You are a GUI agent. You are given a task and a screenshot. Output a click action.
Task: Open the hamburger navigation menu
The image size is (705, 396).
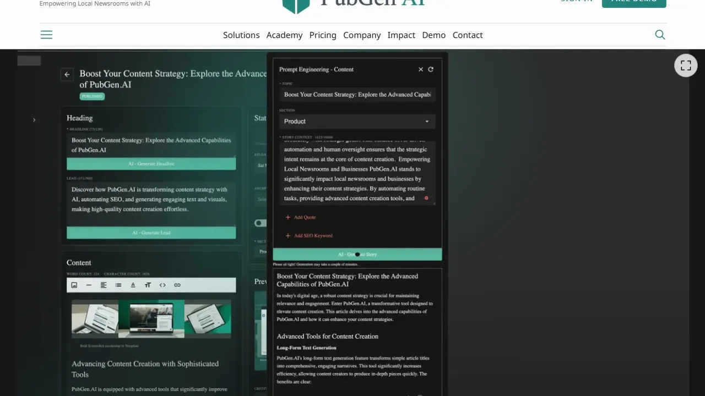(46, 34)
